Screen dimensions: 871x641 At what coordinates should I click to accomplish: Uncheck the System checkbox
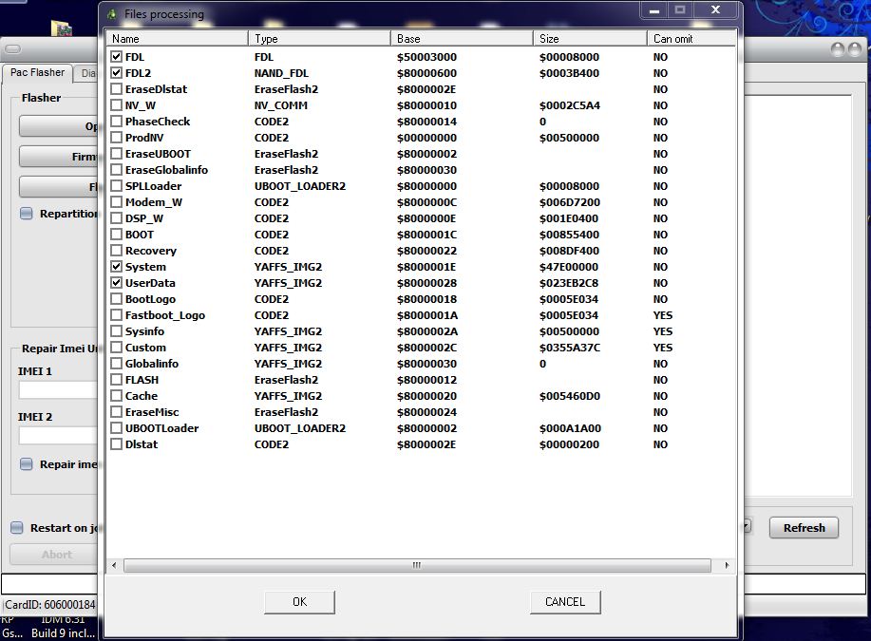click(116, 267)
